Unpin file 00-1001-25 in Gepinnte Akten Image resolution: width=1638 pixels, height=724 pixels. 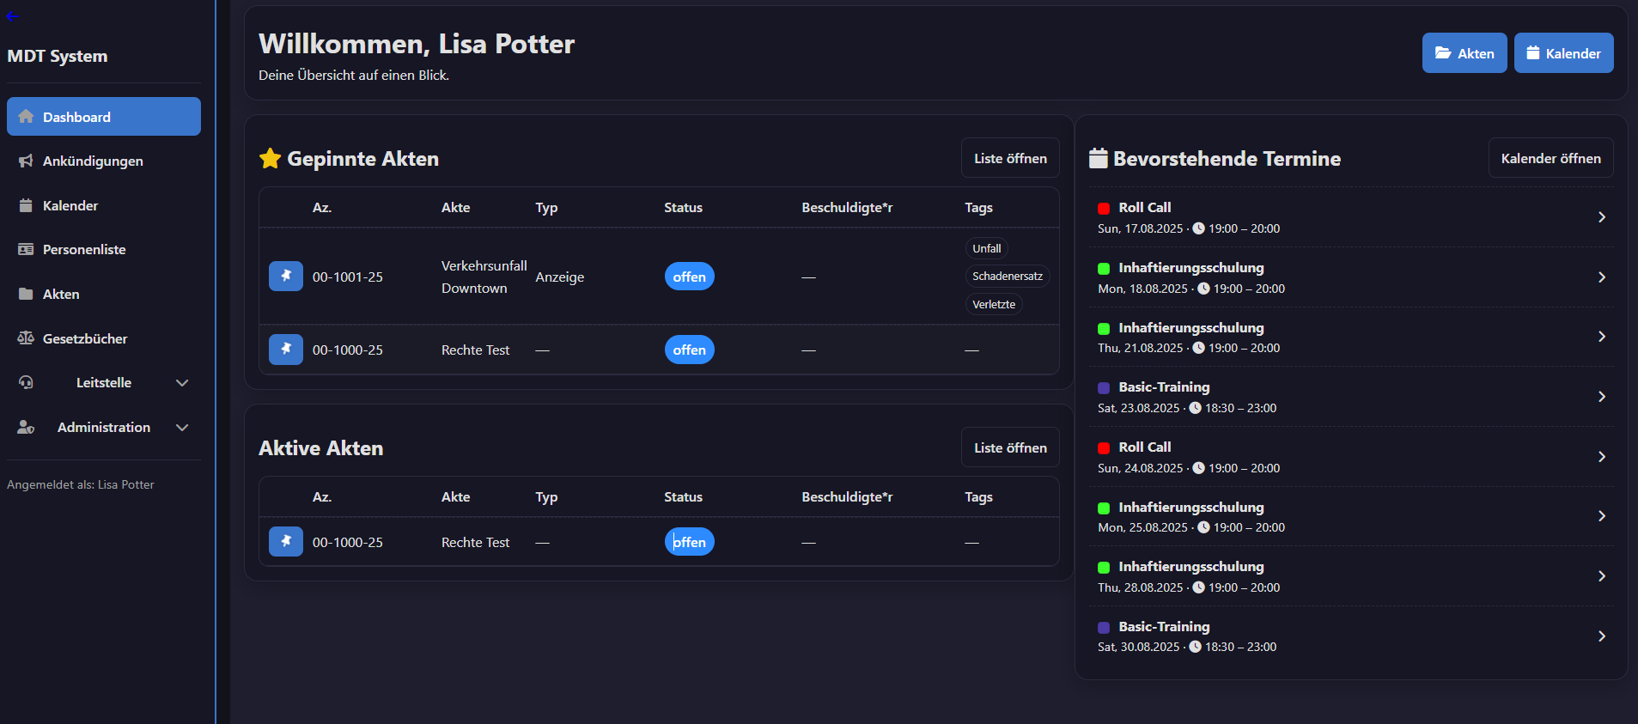286,277
